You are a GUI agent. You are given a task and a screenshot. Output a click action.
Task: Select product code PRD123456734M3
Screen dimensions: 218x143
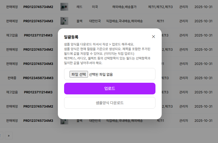click(38, 78)
